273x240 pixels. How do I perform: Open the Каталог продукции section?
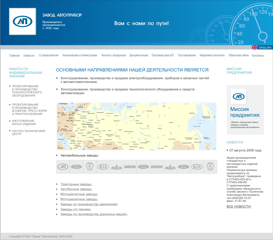113,55
